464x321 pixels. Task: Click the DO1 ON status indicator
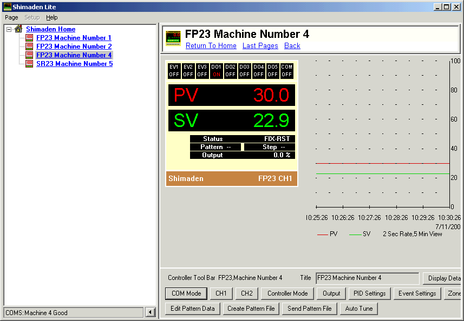tap(217, 71)
